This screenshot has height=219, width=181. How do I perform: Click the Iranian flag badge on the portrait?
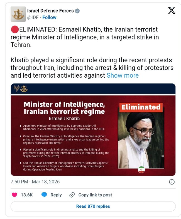tap(141, 169)
